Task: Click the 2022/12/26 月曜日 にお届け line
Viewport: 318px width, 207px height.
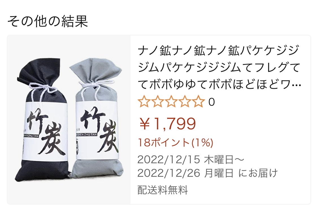Action: click(x=207, y=173)
